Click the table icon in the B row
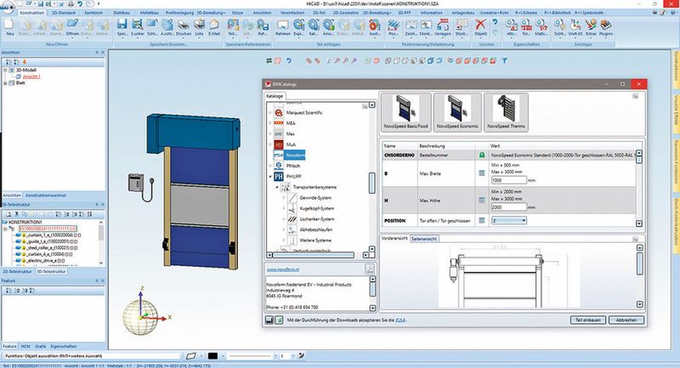Screen dimensions: 680x368 pos(481,173)
